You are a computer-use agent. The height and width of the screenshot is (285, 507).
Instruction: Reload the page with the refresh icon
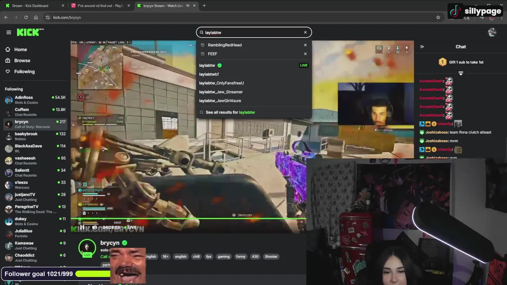pyautogui.click(x=26, y=17)
